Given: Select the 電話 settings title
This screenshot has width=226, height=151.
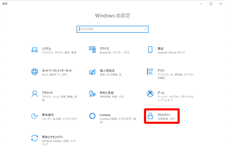Looking at the screenshot, I should [x=161, y=49].
